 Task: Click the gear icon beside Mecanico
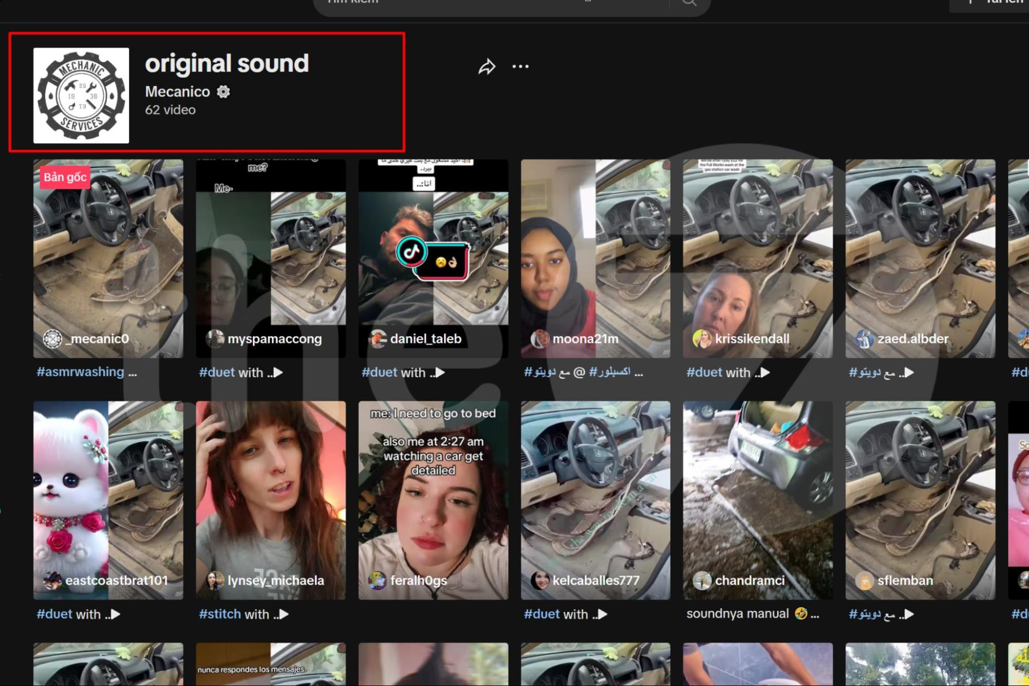pos(223,92)
